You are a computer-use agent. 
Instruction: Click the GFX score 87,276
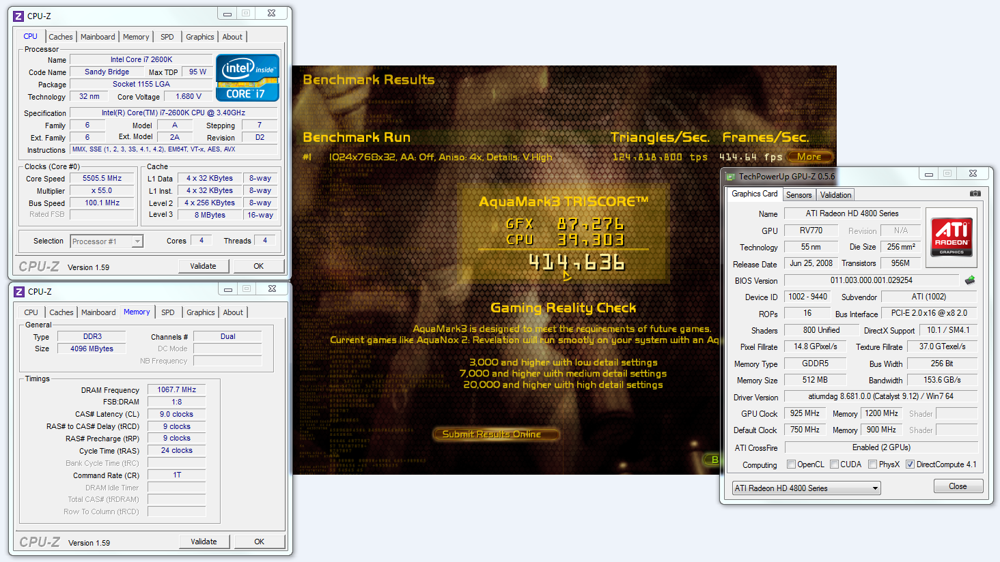591,224
